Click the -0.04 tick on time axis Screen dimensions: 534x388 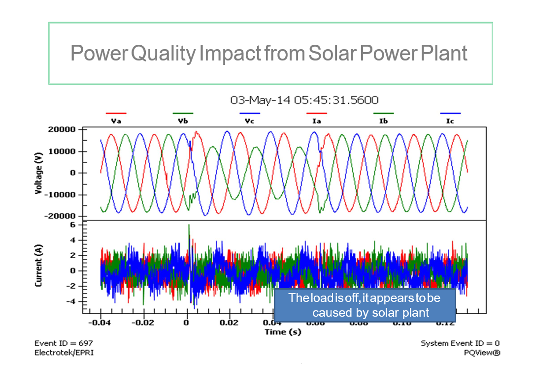(100, 323)
